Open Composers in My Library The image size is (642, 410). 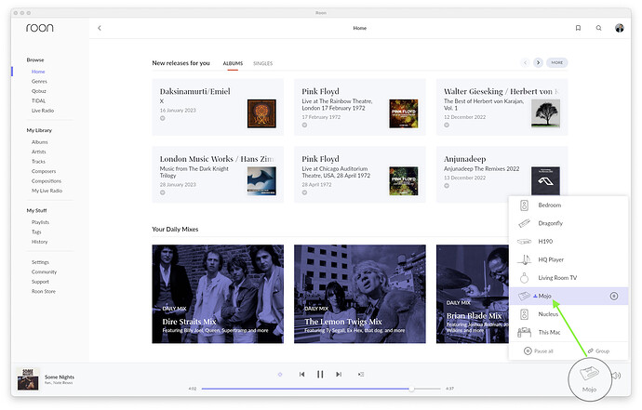click(44, 171)
